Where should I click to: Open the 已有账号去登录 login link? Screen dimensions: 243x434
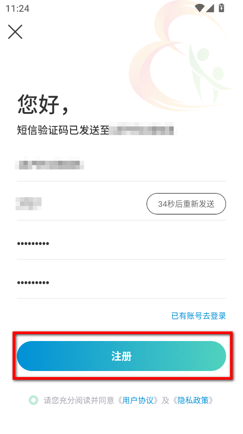[x=198, y=316]
